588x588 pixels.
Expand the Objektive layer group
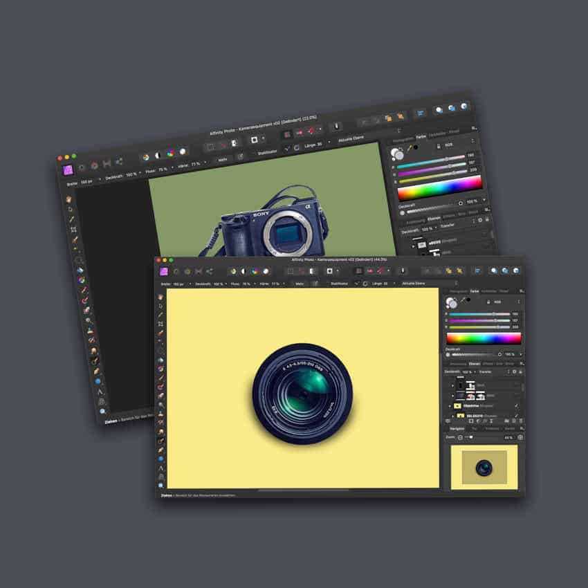click(x=450, y=406)
